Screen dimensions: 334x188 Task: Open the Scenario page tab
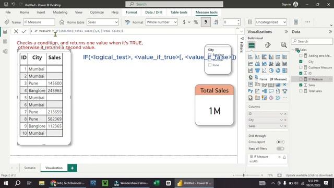tap(30, 168)
